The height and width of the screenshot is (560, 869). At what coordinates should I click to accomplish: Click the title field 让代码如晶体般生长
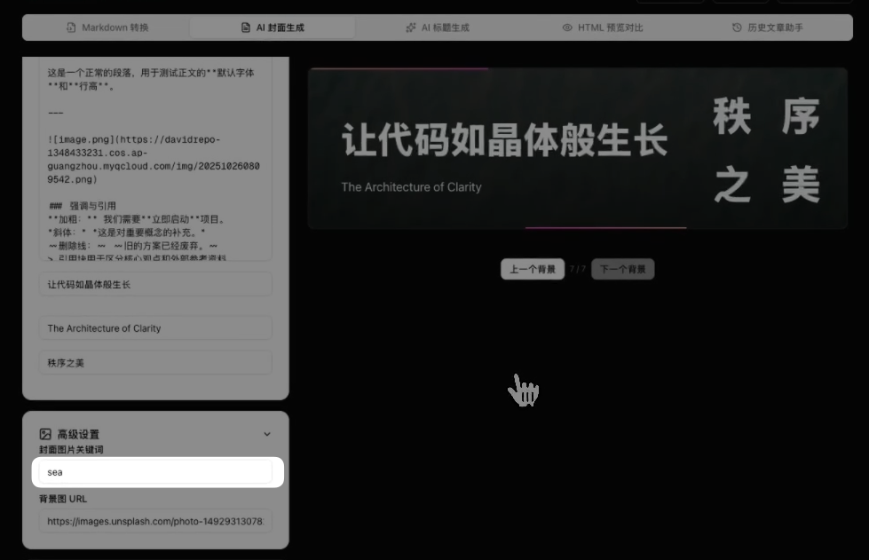pyautogui.click(x=155, y=285)
